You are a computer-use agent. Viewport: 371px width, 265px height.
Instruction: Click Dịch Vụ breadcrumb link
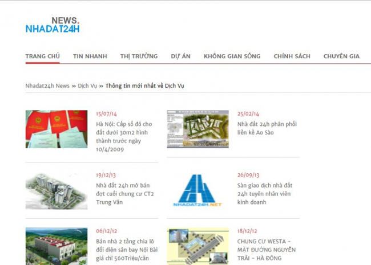point(87,85)
